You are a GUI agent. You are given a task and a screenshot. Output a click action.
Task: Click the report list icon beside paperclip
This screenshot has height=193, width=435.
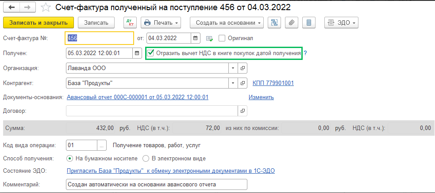pos(309,22)
